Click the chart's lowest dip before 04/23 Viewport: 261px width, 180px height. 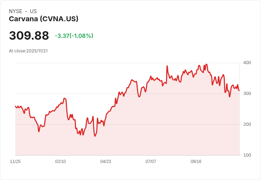(x=95, y=136)
